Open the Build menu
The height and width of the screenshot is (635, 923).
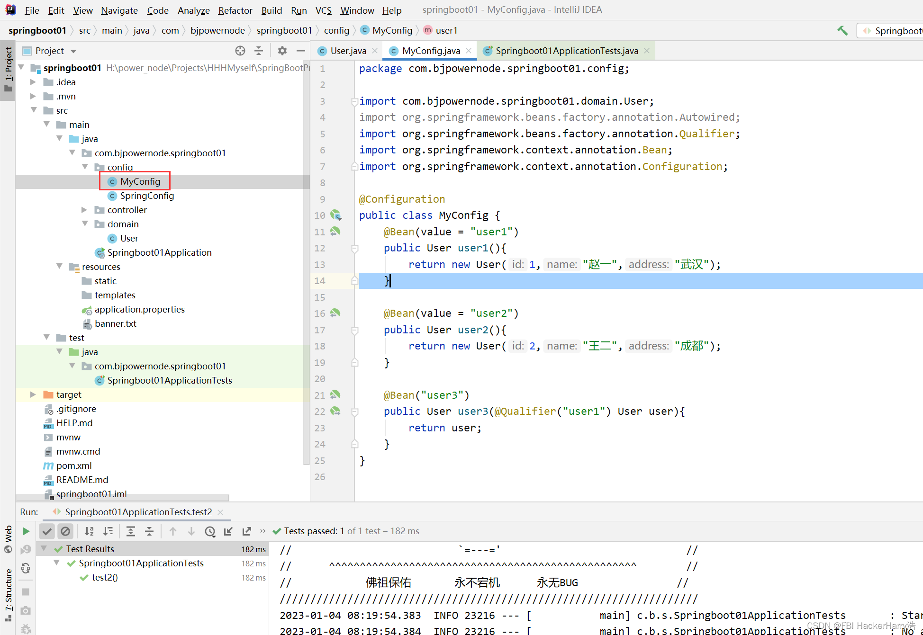pos(271,10)
